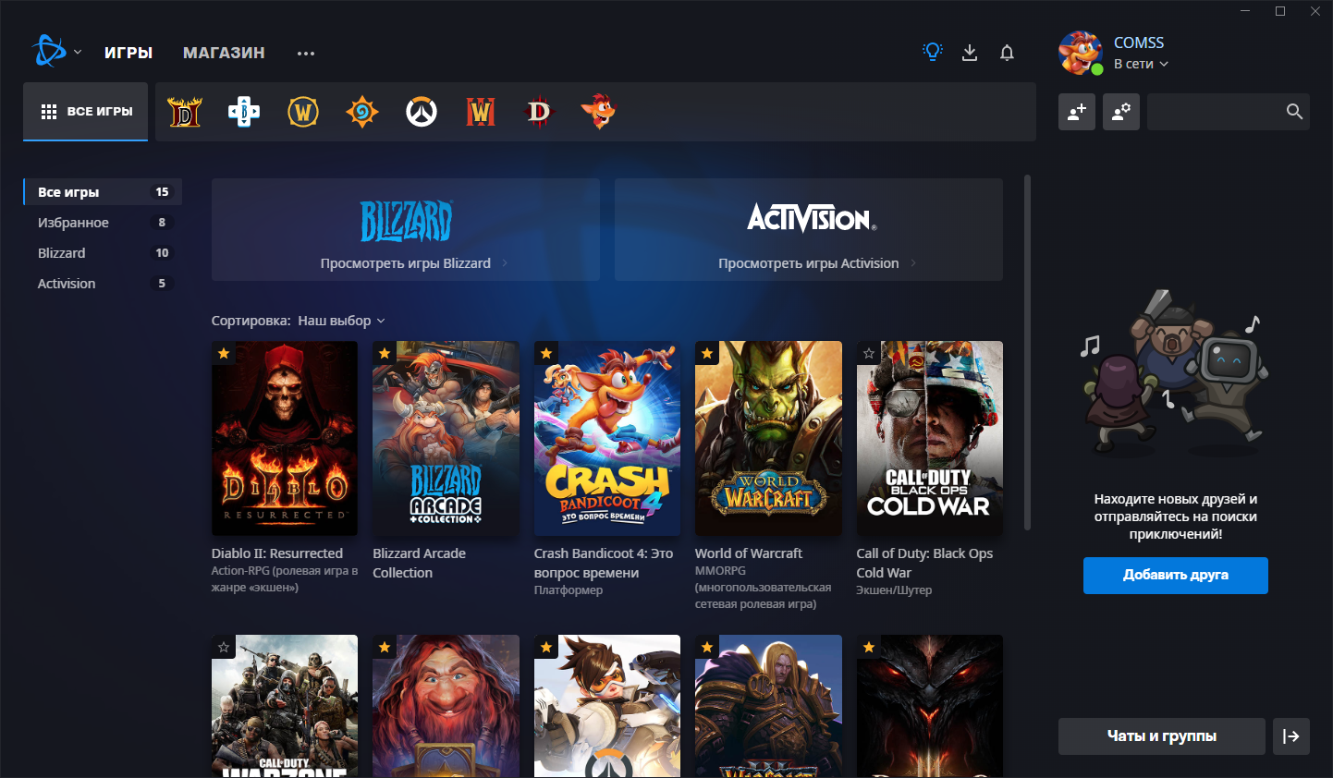Toggle the favorite star on Hearthstone card
Screen dimensions: 1333x778
pos(385,647)
